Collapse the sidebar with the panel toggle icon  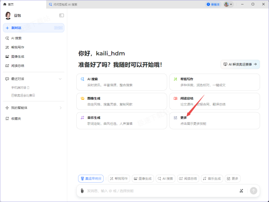click(61, 15)
